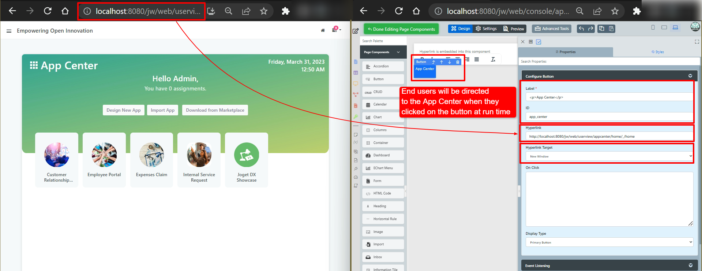Open hamburger menu beside Empowering Open Innovation

[x=9, y=31]
